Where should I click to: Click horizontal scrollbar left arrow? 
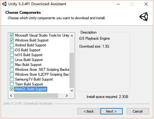point(11,96)
